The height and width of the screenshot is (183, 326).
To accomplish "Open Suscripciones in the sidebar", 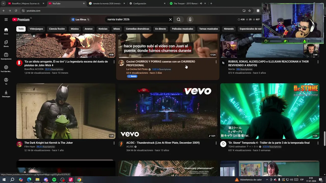I will tap(6, 56).
